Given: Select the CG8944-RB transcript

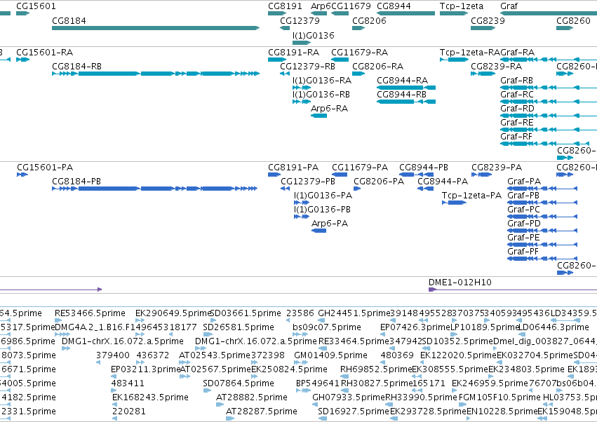Looking at the screenshot, I should point(406,102).
